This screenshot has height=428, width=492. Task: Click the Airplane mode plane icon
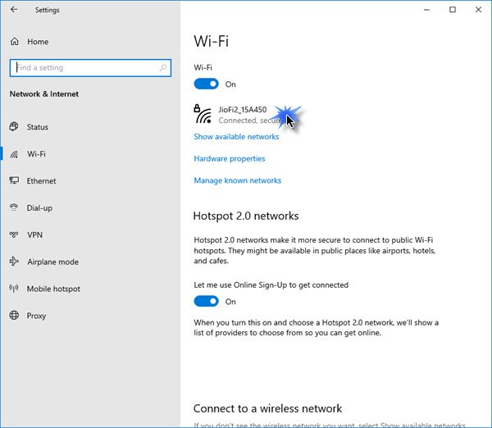point(14,262)
